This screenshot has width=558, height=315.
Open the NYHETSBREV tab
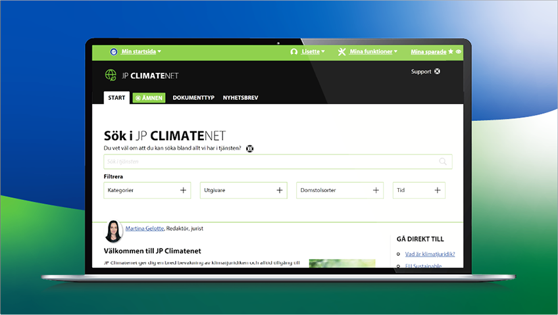240,98
